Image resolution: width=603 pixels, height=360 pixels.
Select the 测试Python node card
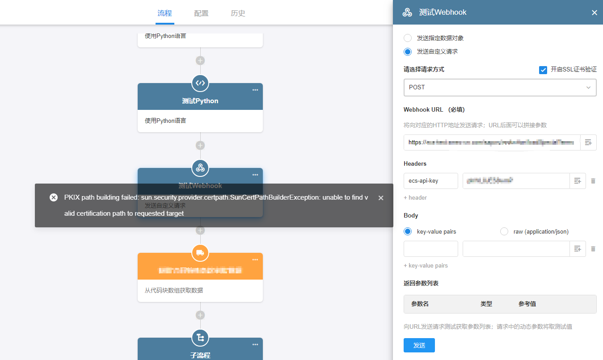point(200,108)
